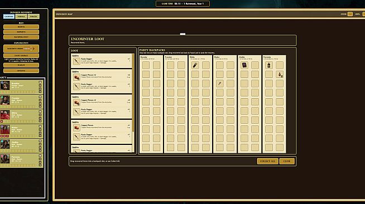This screenshot has height=204, width=365.
Task: Select Cautious dungeon movement mode
Action: coord(9,17)
